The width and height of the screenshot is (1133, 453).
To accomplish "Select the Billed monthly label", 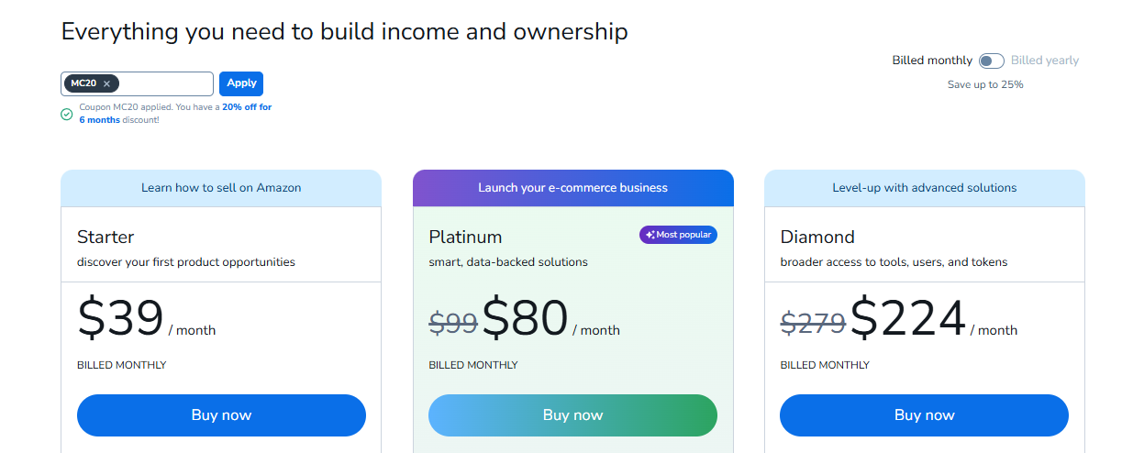I will 932,61.
